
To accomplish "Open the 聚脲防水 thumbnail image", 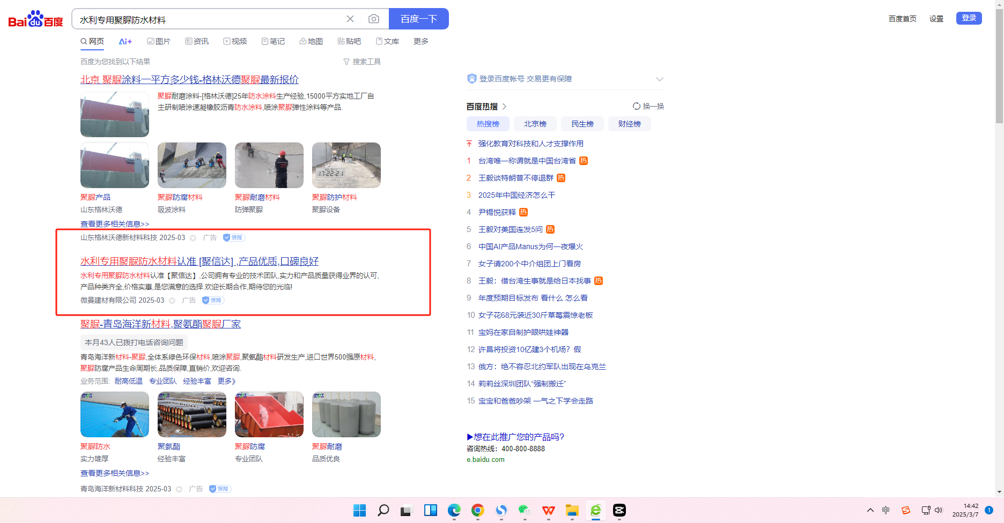I will [x=115, y=414].
